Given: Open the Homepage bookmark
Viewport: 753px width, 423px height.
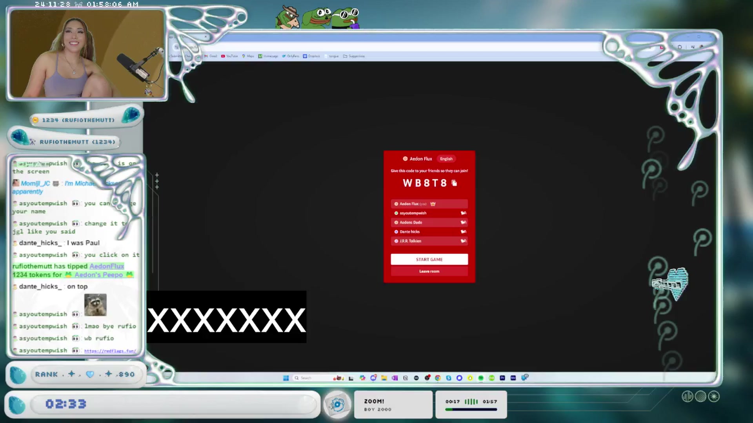Looking at the screenshot, I should click(268, 56).
